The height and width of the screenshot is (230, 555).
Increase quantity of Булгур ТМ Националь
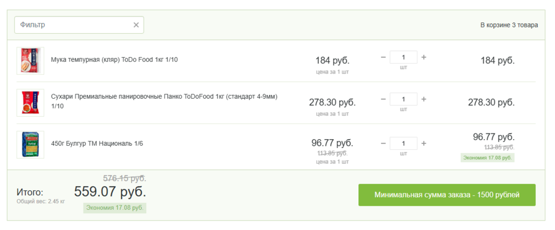click(x=424, y=143)
